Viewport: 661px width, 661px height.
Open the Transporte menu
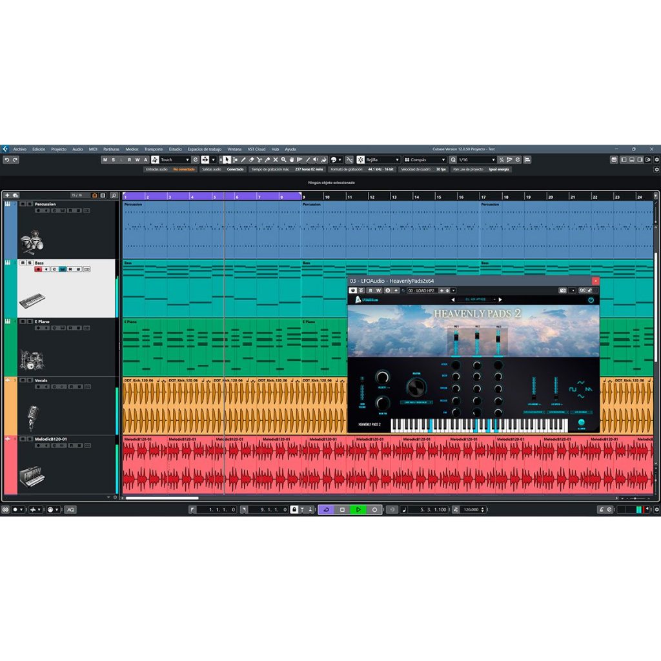tap(154, 149)
